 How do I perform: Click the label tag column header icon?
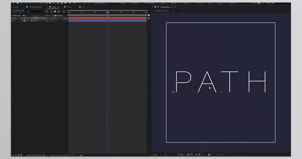pyautogui.click(x=24, y=16)
